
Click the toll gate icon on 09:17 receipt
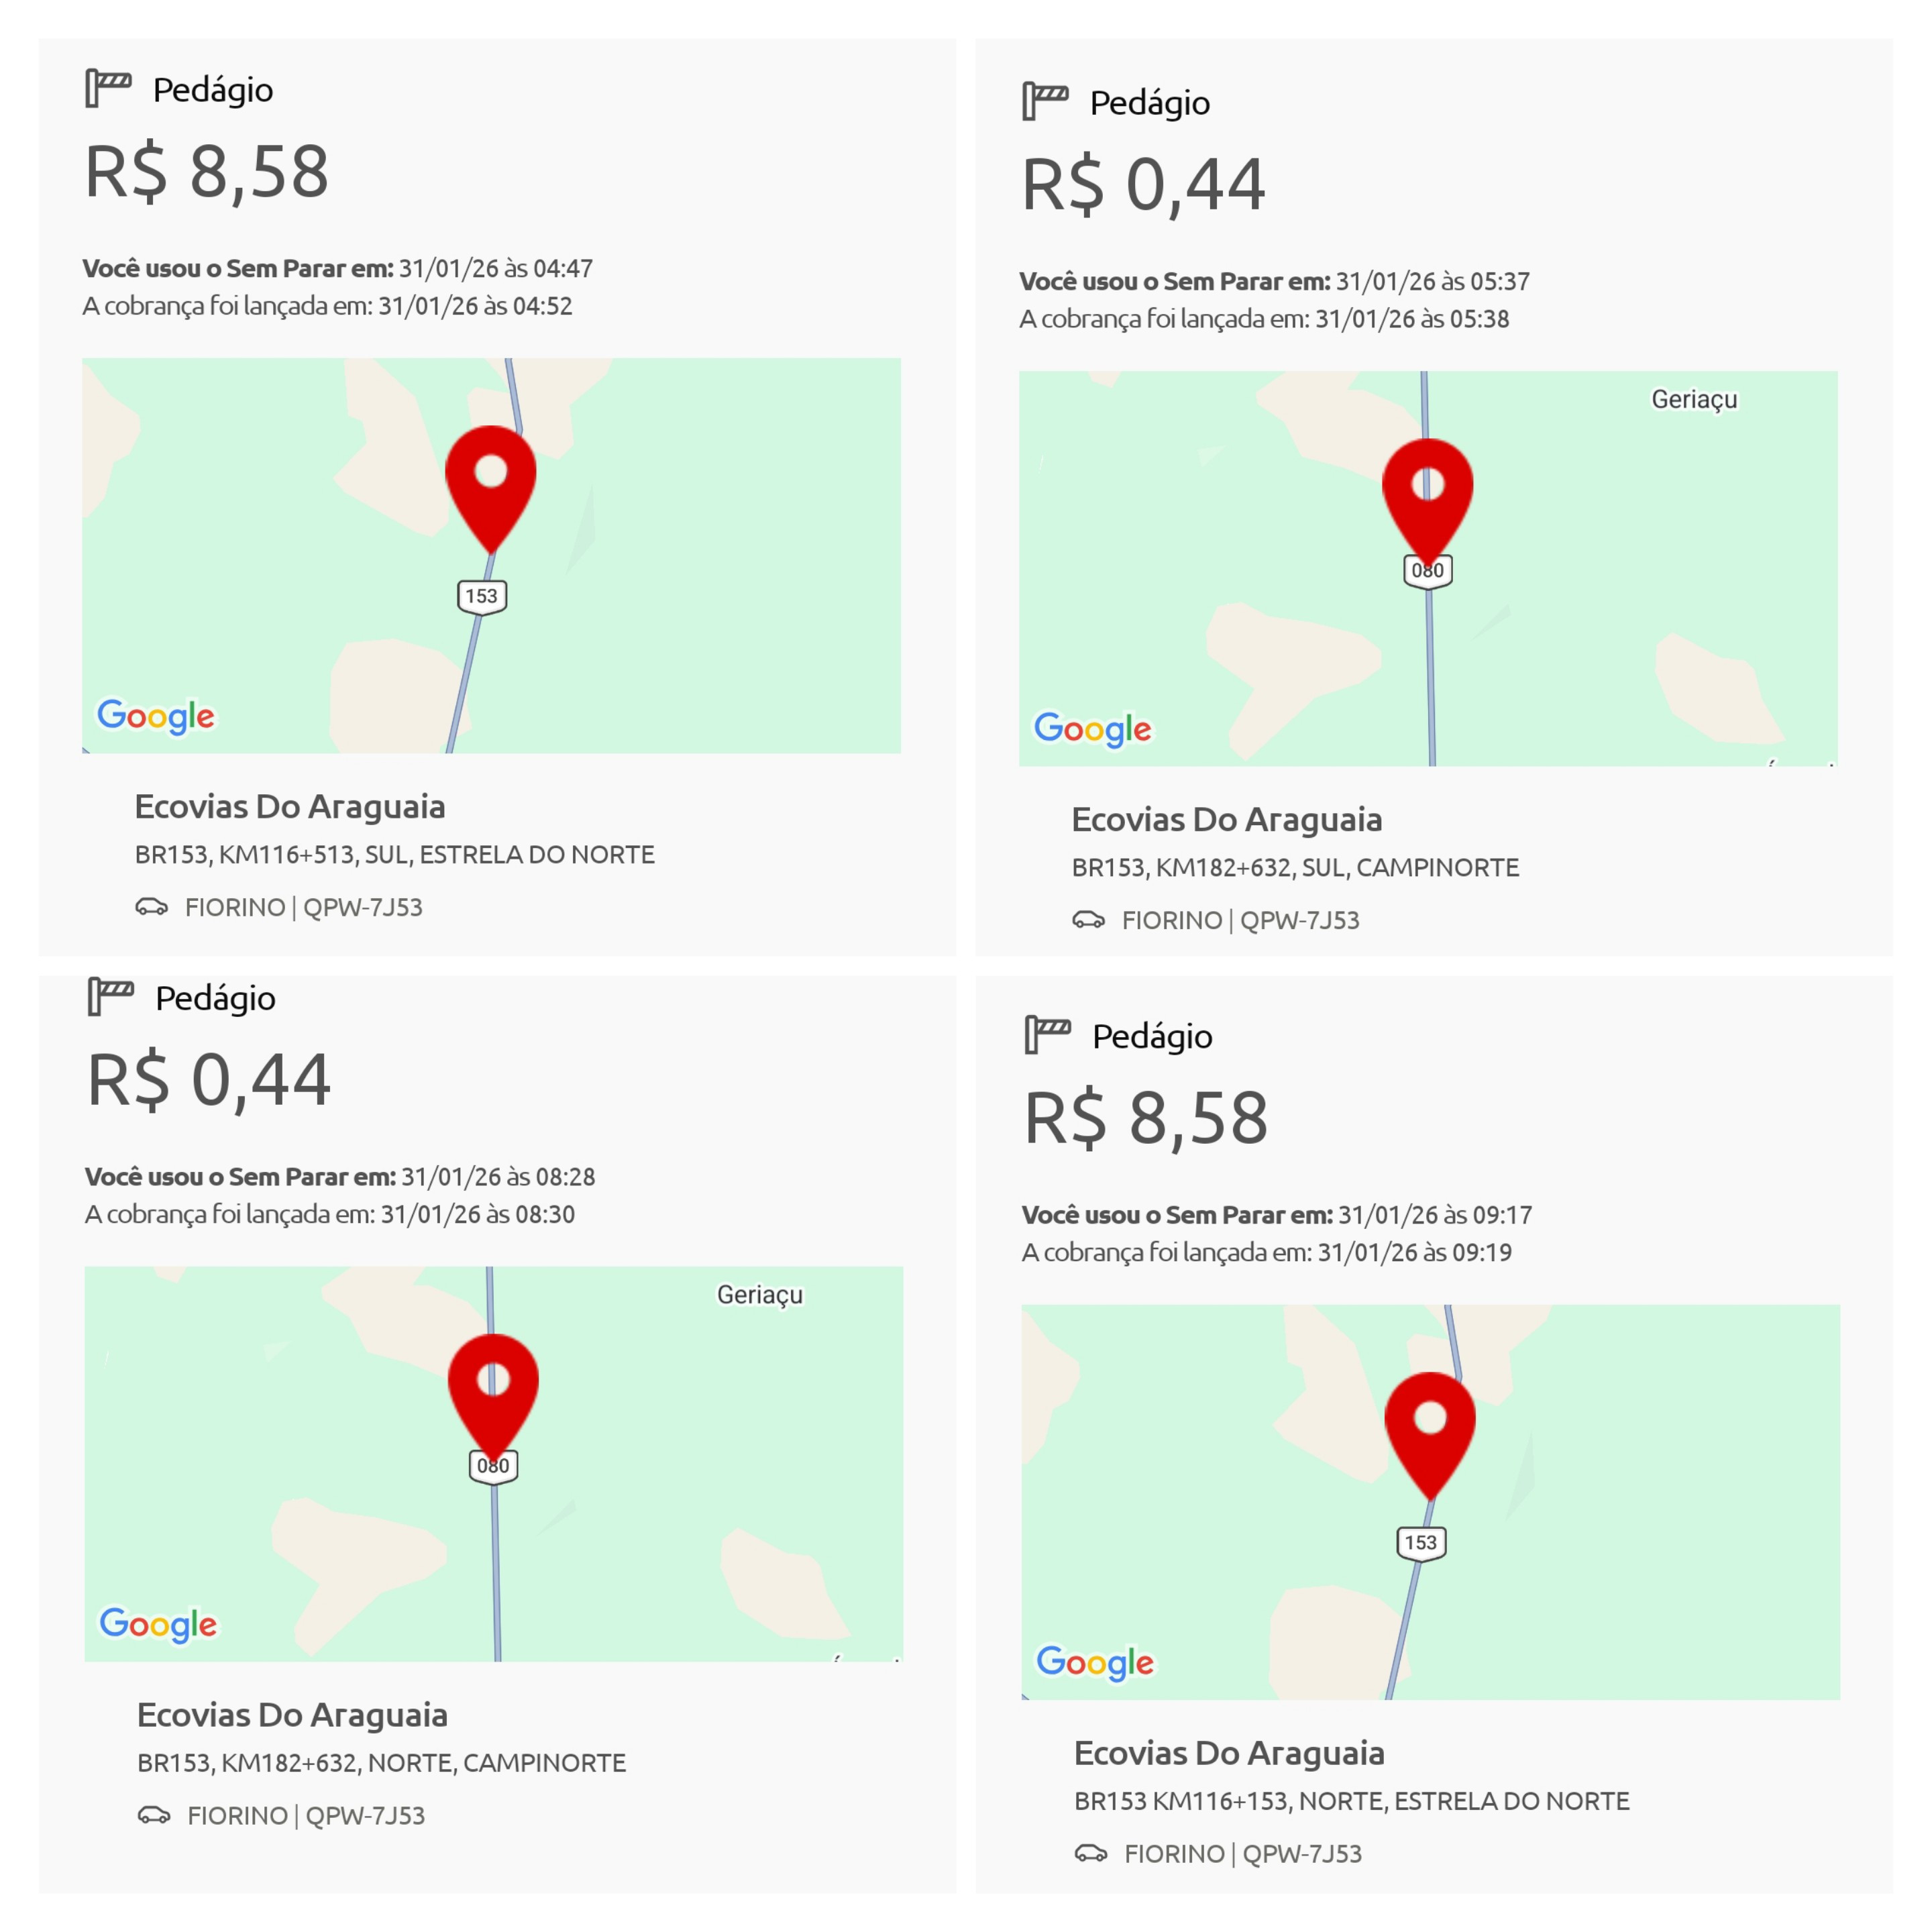(1047, 1034)
